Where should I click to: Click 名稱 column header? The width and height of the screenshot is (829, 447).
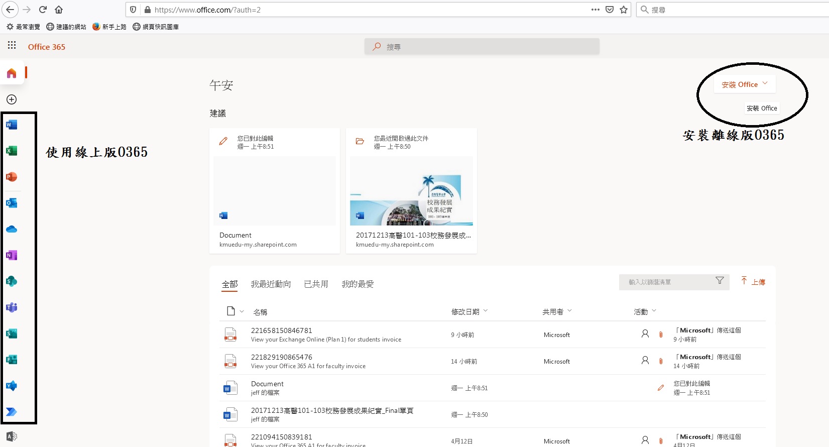point(260,312)
